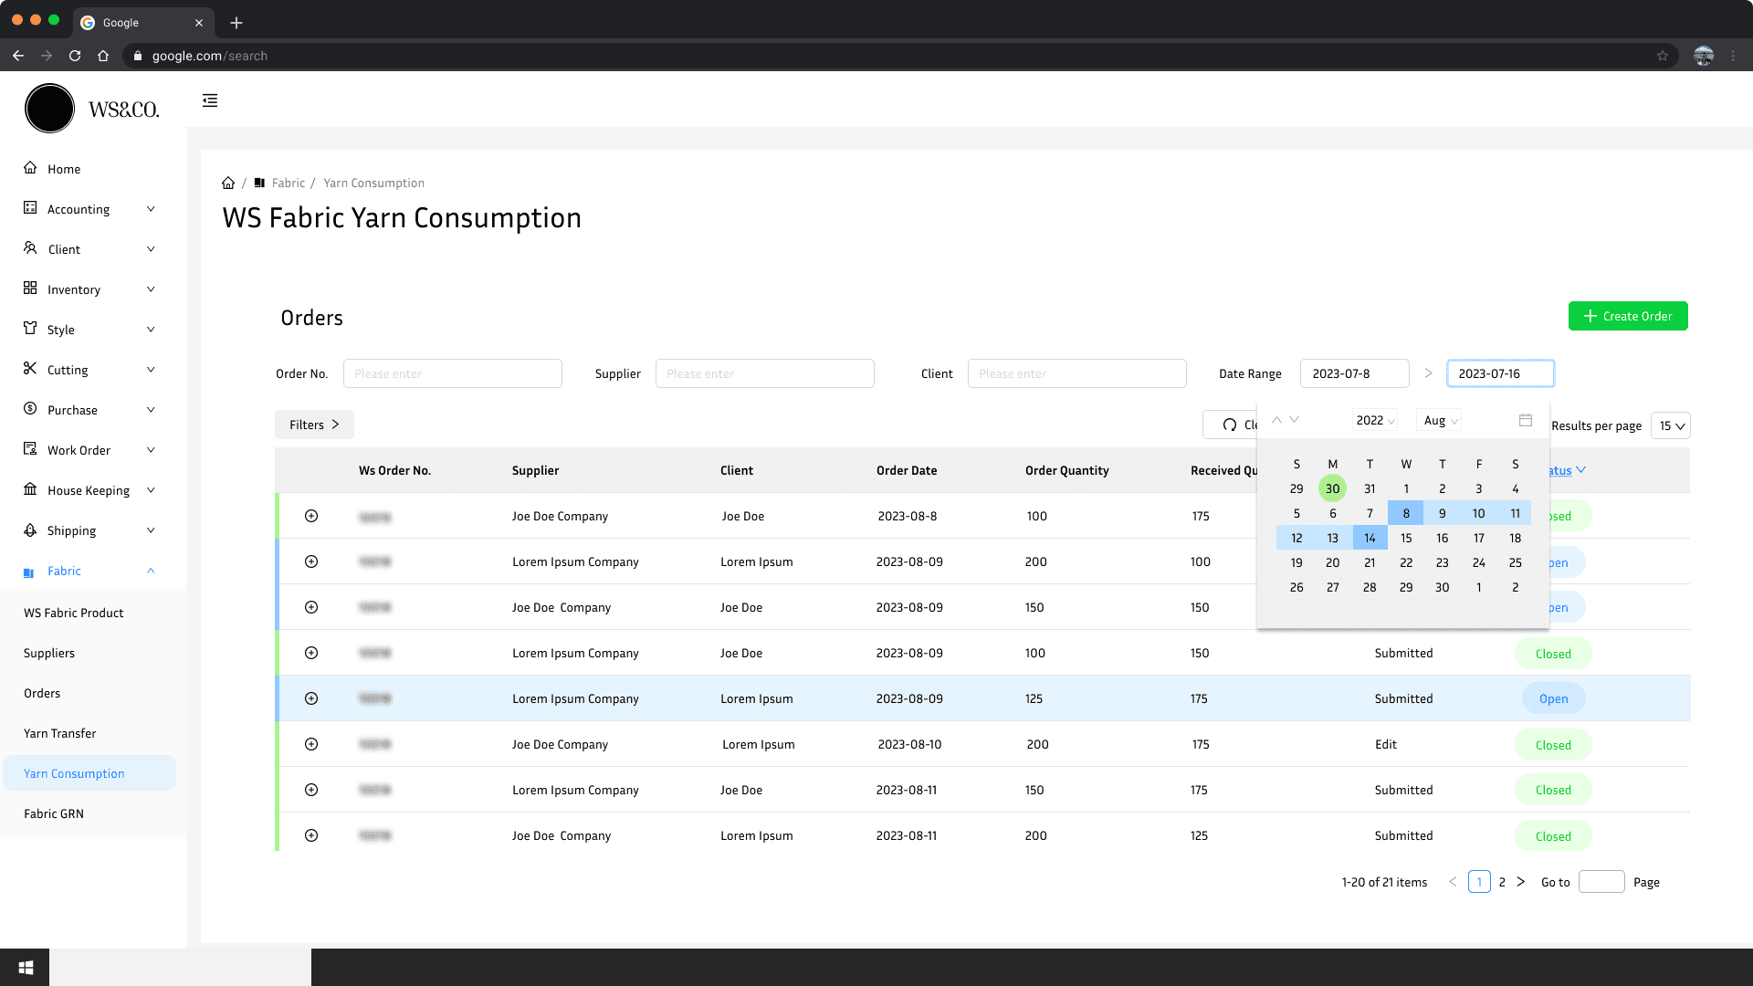Click the Windows Start icon
1753x986 pixels.
click(26, 967)
